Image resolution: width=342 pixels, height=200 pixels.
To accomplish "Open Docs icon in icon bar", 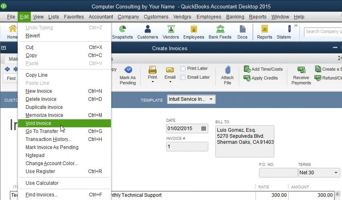I will 242,32.
